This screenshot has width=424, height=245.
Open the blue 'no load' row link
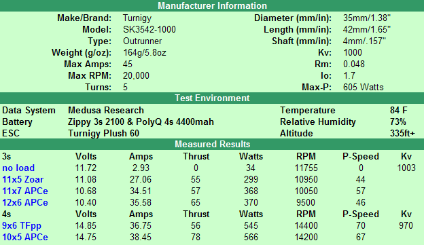point(18,168)
